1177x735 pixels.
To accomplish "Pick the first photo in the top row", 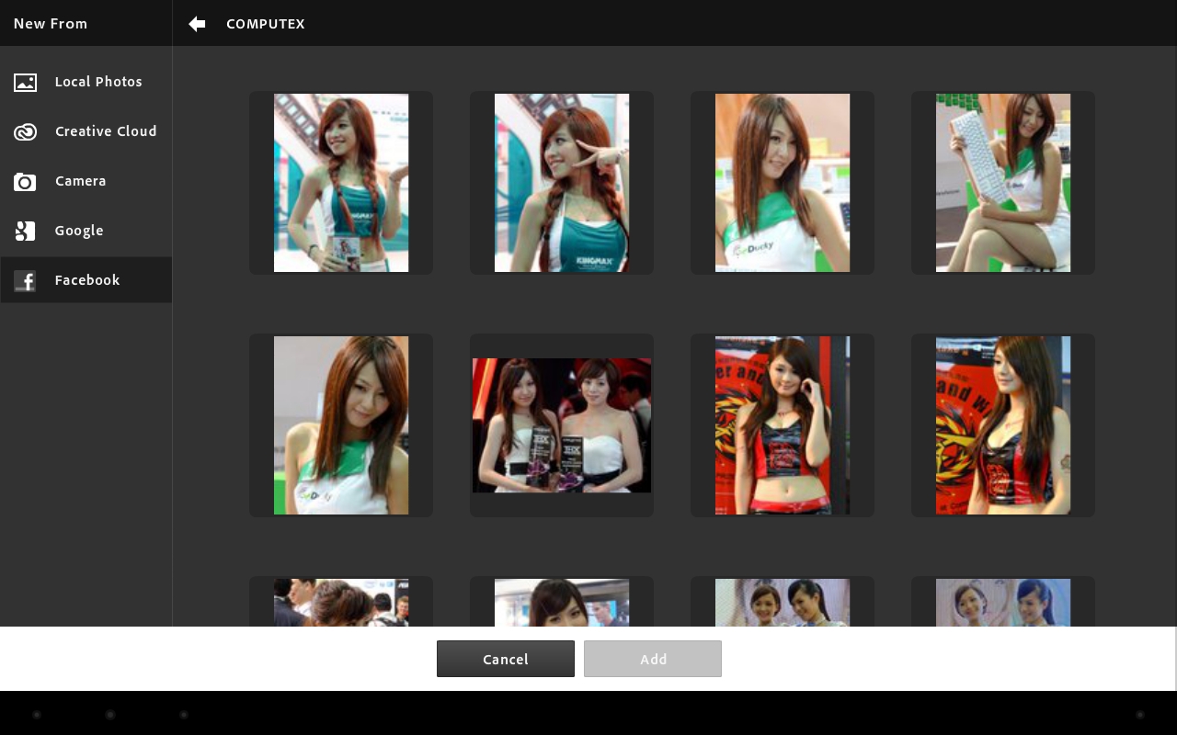I will click(341, 183).
